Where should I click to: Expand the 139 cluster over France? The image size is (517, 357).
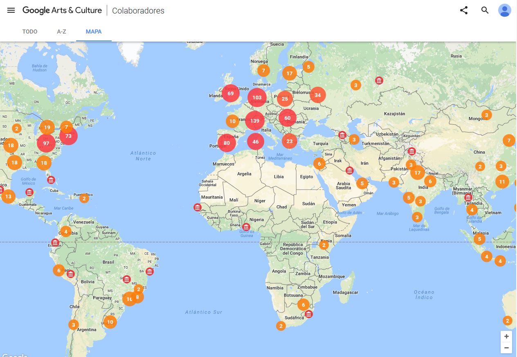pyautogui.click(x=255, y=121)
